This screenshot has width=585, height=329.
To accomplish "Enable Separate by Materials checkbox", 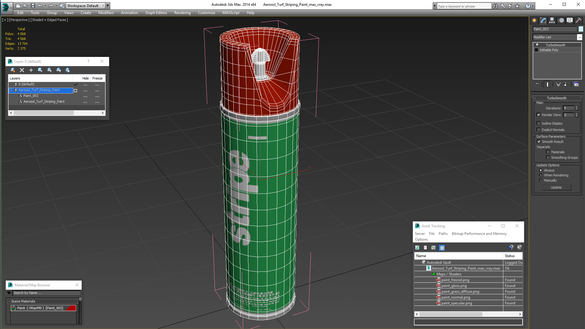I will pos(548,152).
